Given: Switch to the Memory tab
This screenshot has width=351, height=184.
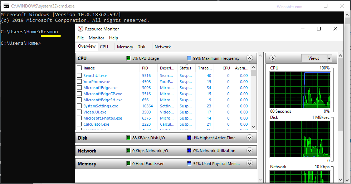Looking at the screenshot, I should 125,47.
